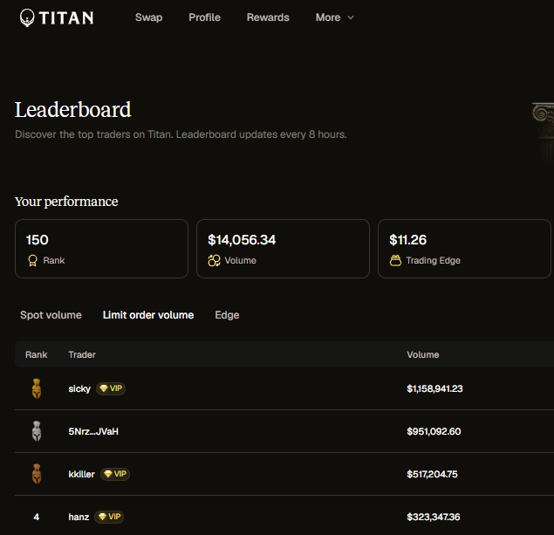The image size is (554, 535).
Task: Click the Trader column header
Action: pyautogui.click(x=82, y=354)
